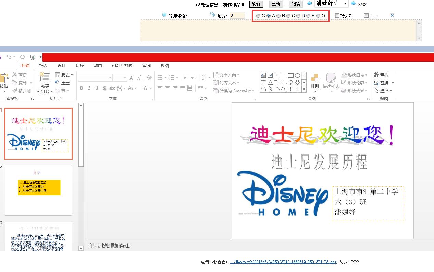This screenshot has height=272, width=434.
Task: Select the Oval shape in gallery
Action: click(x=297, y=76)
